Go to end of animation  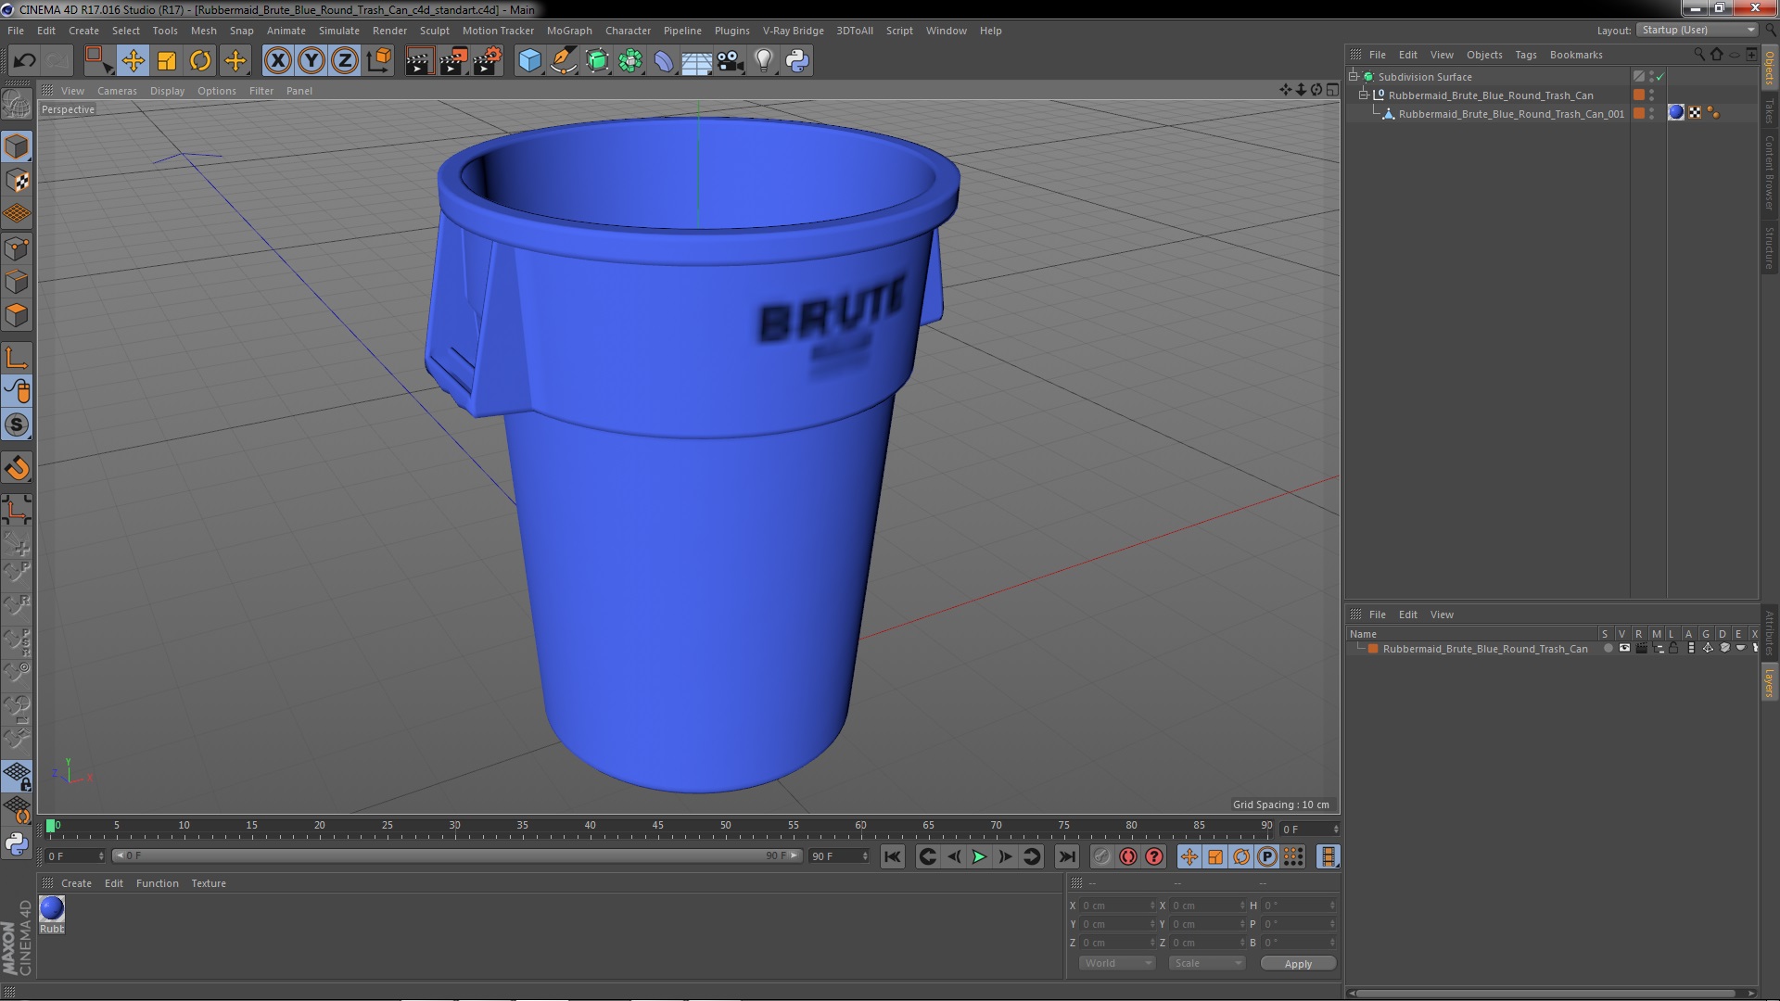[1067, 857]
